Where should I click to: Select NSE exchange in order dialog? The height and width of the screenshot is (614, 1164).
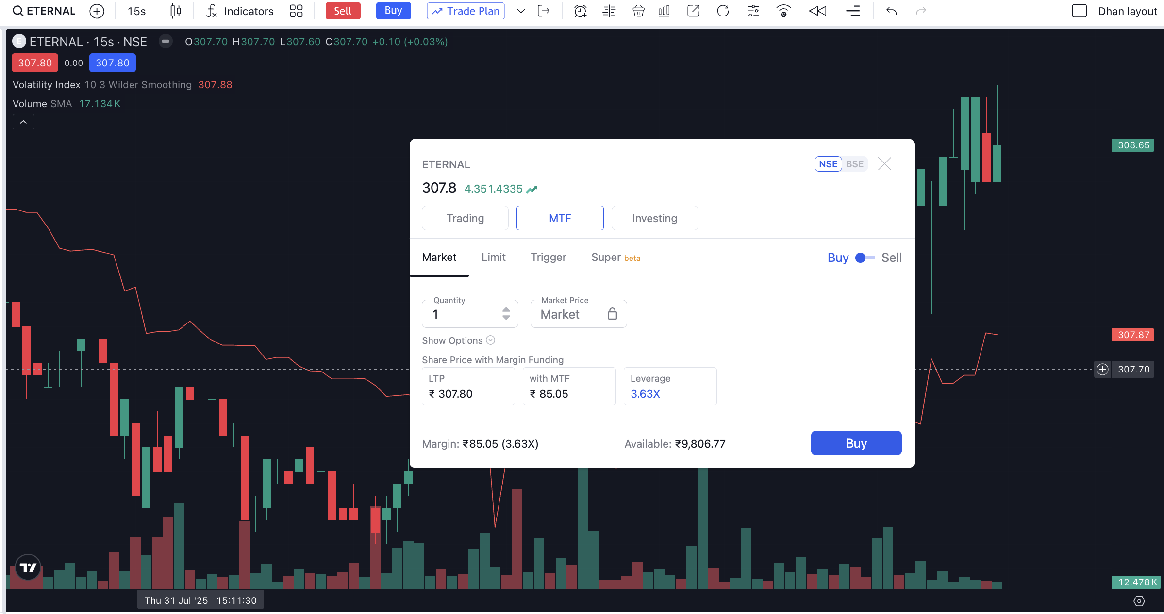tap(828, 164)
